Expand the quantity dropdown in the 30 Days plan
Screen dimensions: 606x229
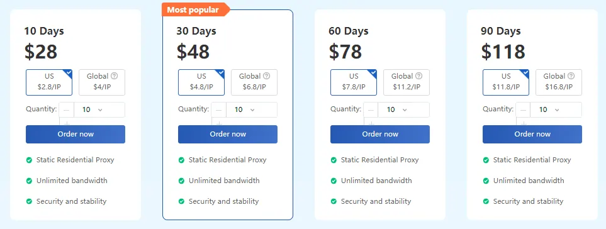[252, 109]
